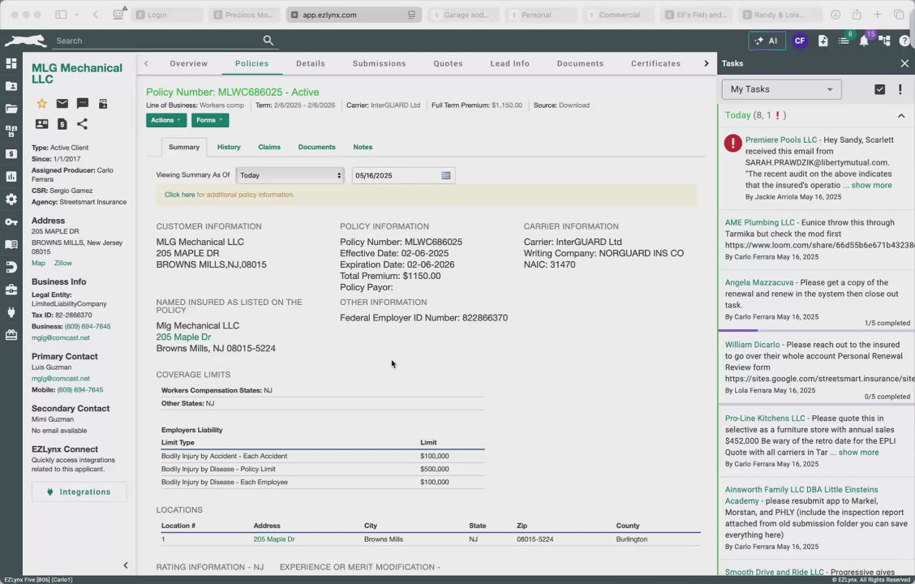
Task: Expand 'show more' on Pro-Line Kitchens task
Action: (x=858, y=452)
